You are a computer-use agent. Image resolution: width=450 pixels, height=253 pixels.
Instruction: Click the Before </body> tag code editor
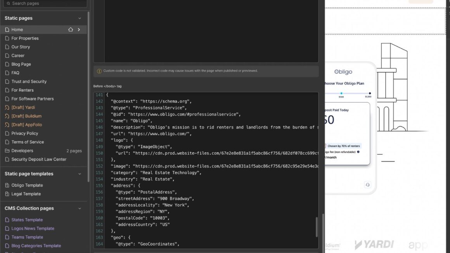pos(206,170)
